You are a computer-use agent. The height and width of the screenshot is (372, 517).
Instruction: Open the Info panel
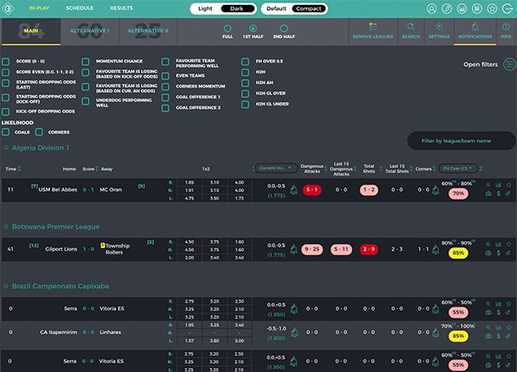coord(506,31)
